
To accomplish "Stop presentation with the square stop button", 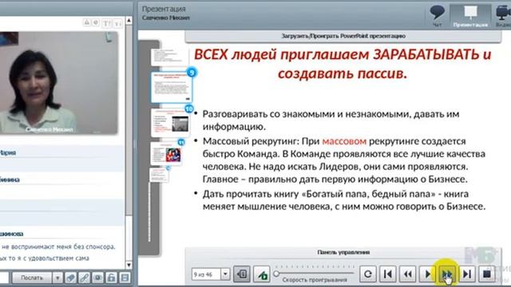I will pyautogui.click(x=487, y=274).
